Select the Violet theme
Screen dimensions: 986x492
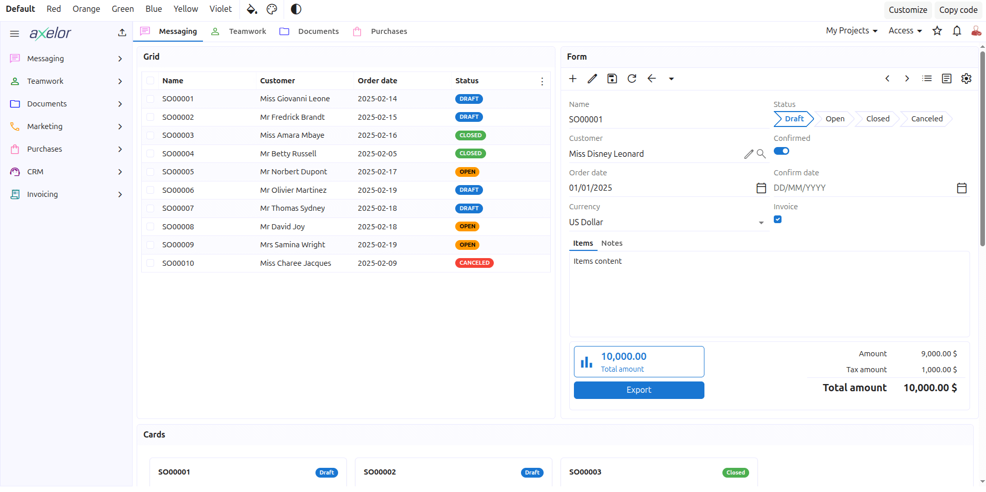(220, 9)
